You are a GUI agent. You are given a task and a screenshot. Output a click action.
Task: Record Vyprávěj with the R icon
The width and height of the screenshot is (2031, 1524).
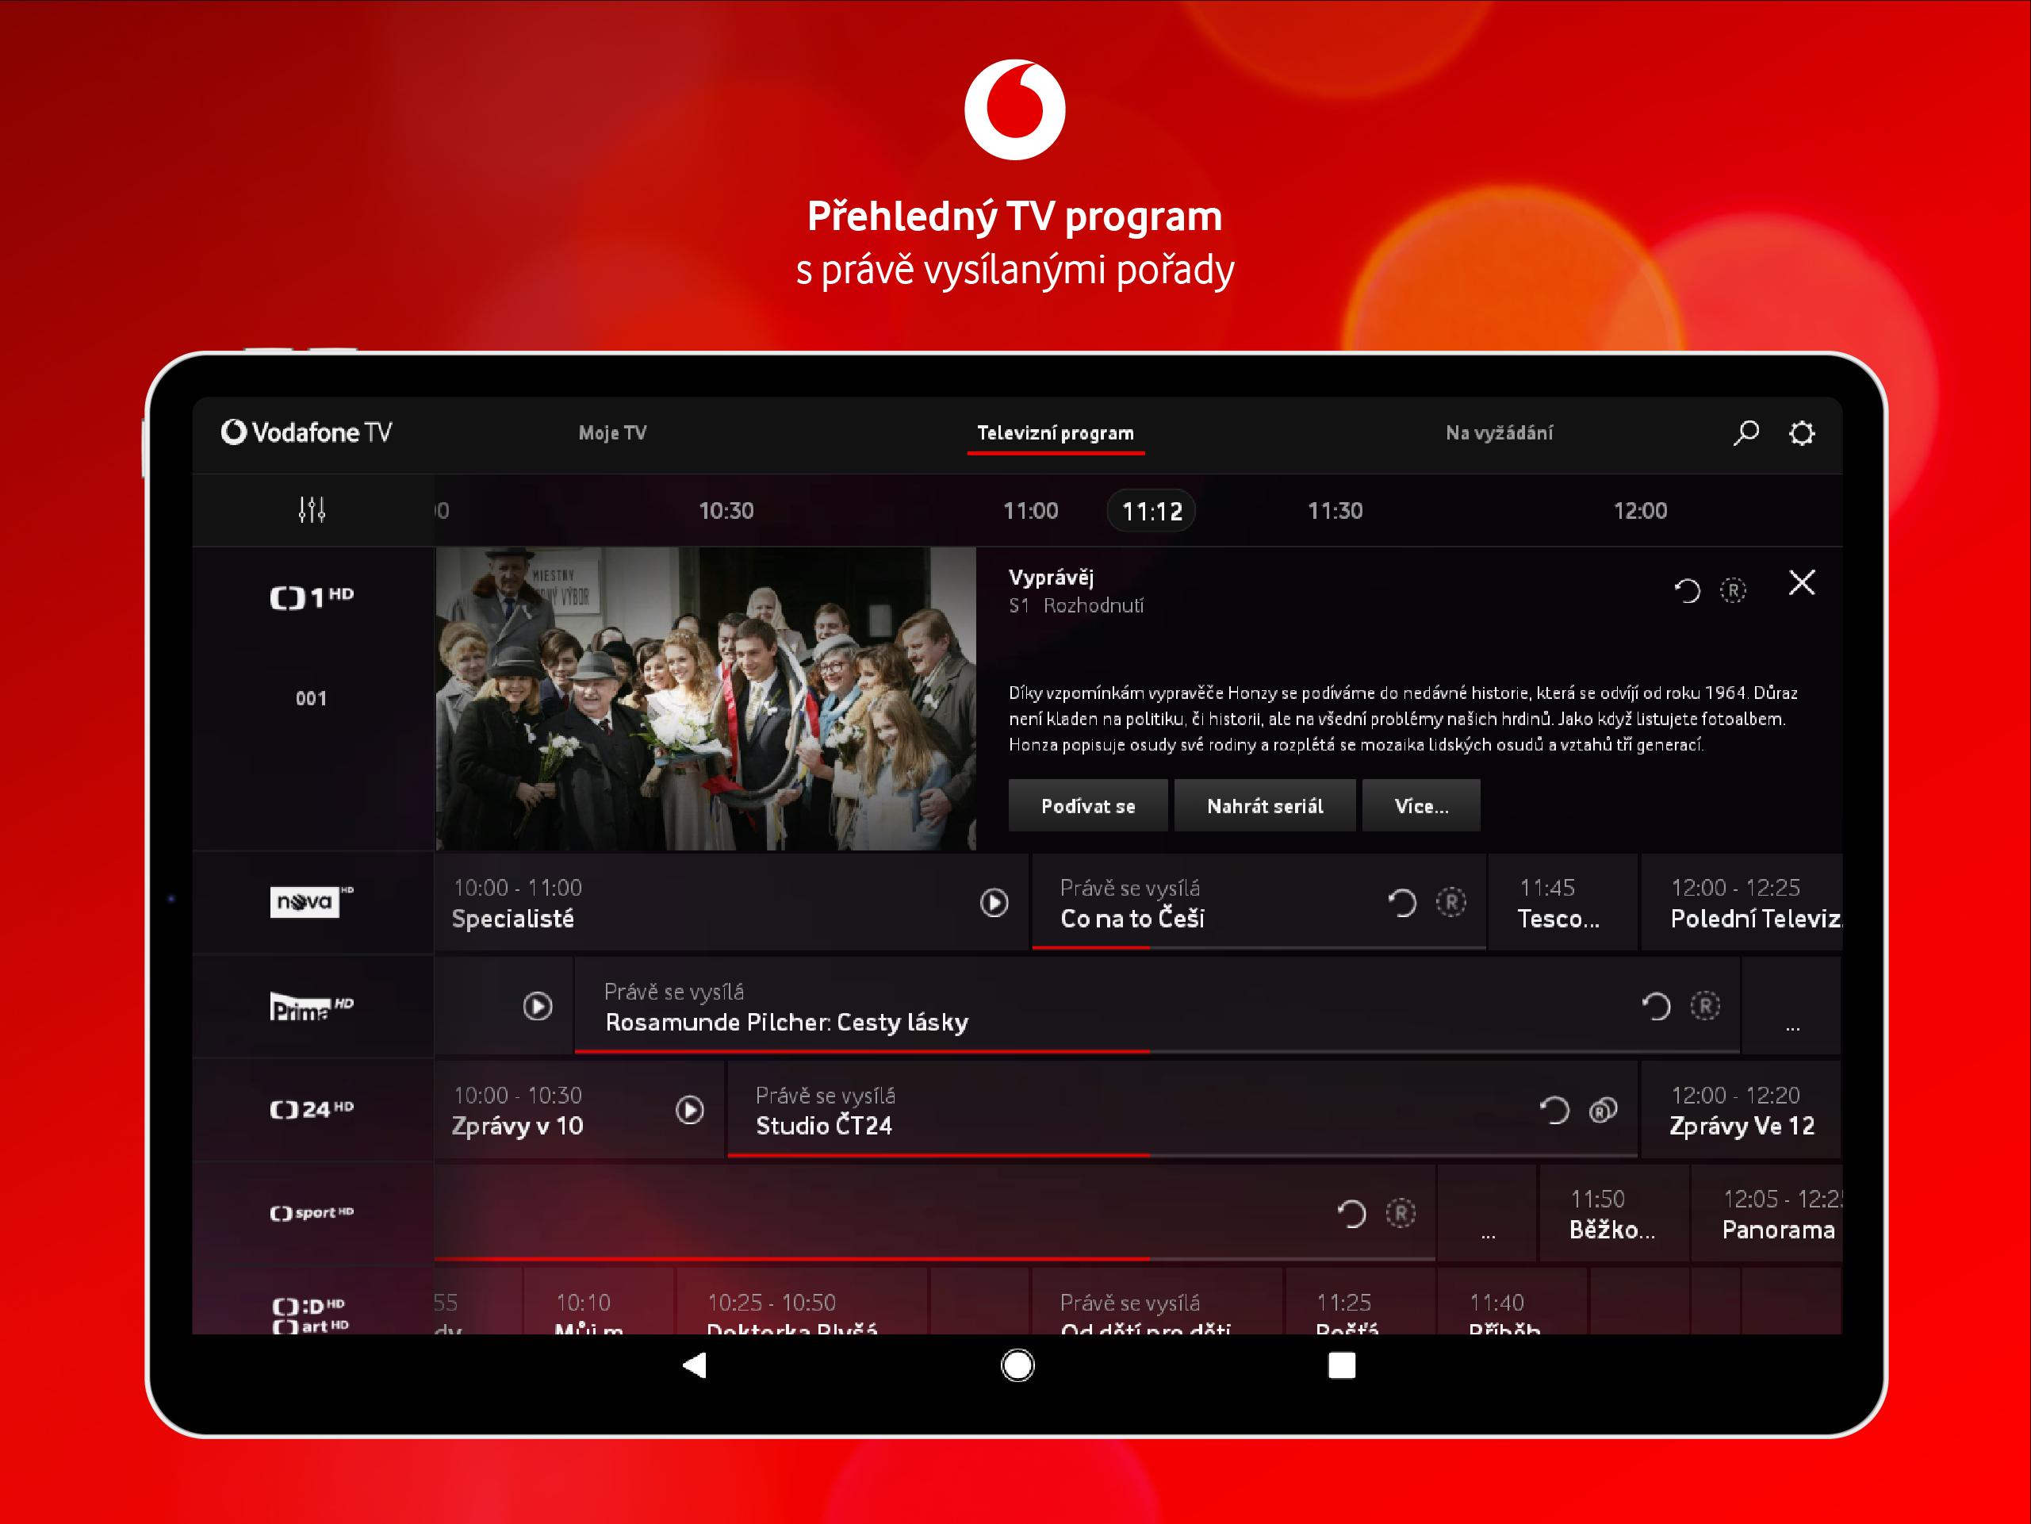1733,589
